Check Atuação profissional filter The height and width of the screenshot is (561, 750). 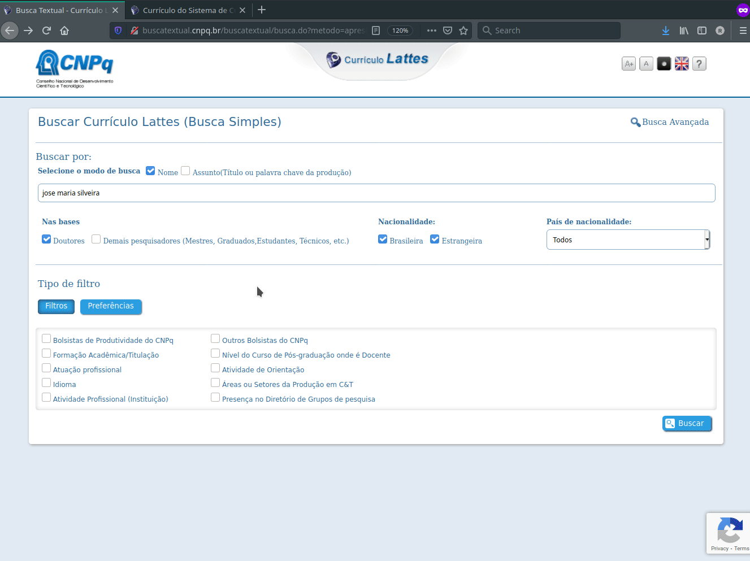(x=46, y=368)
